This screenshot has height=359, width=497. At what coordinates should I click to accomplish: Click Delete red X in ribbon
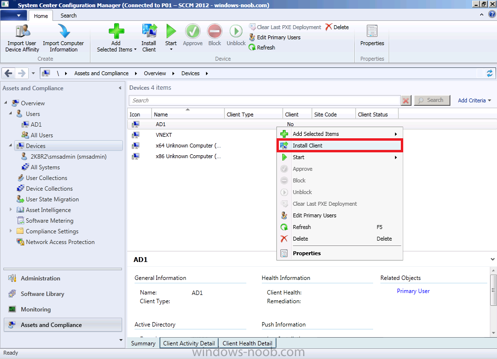(337, 27)
